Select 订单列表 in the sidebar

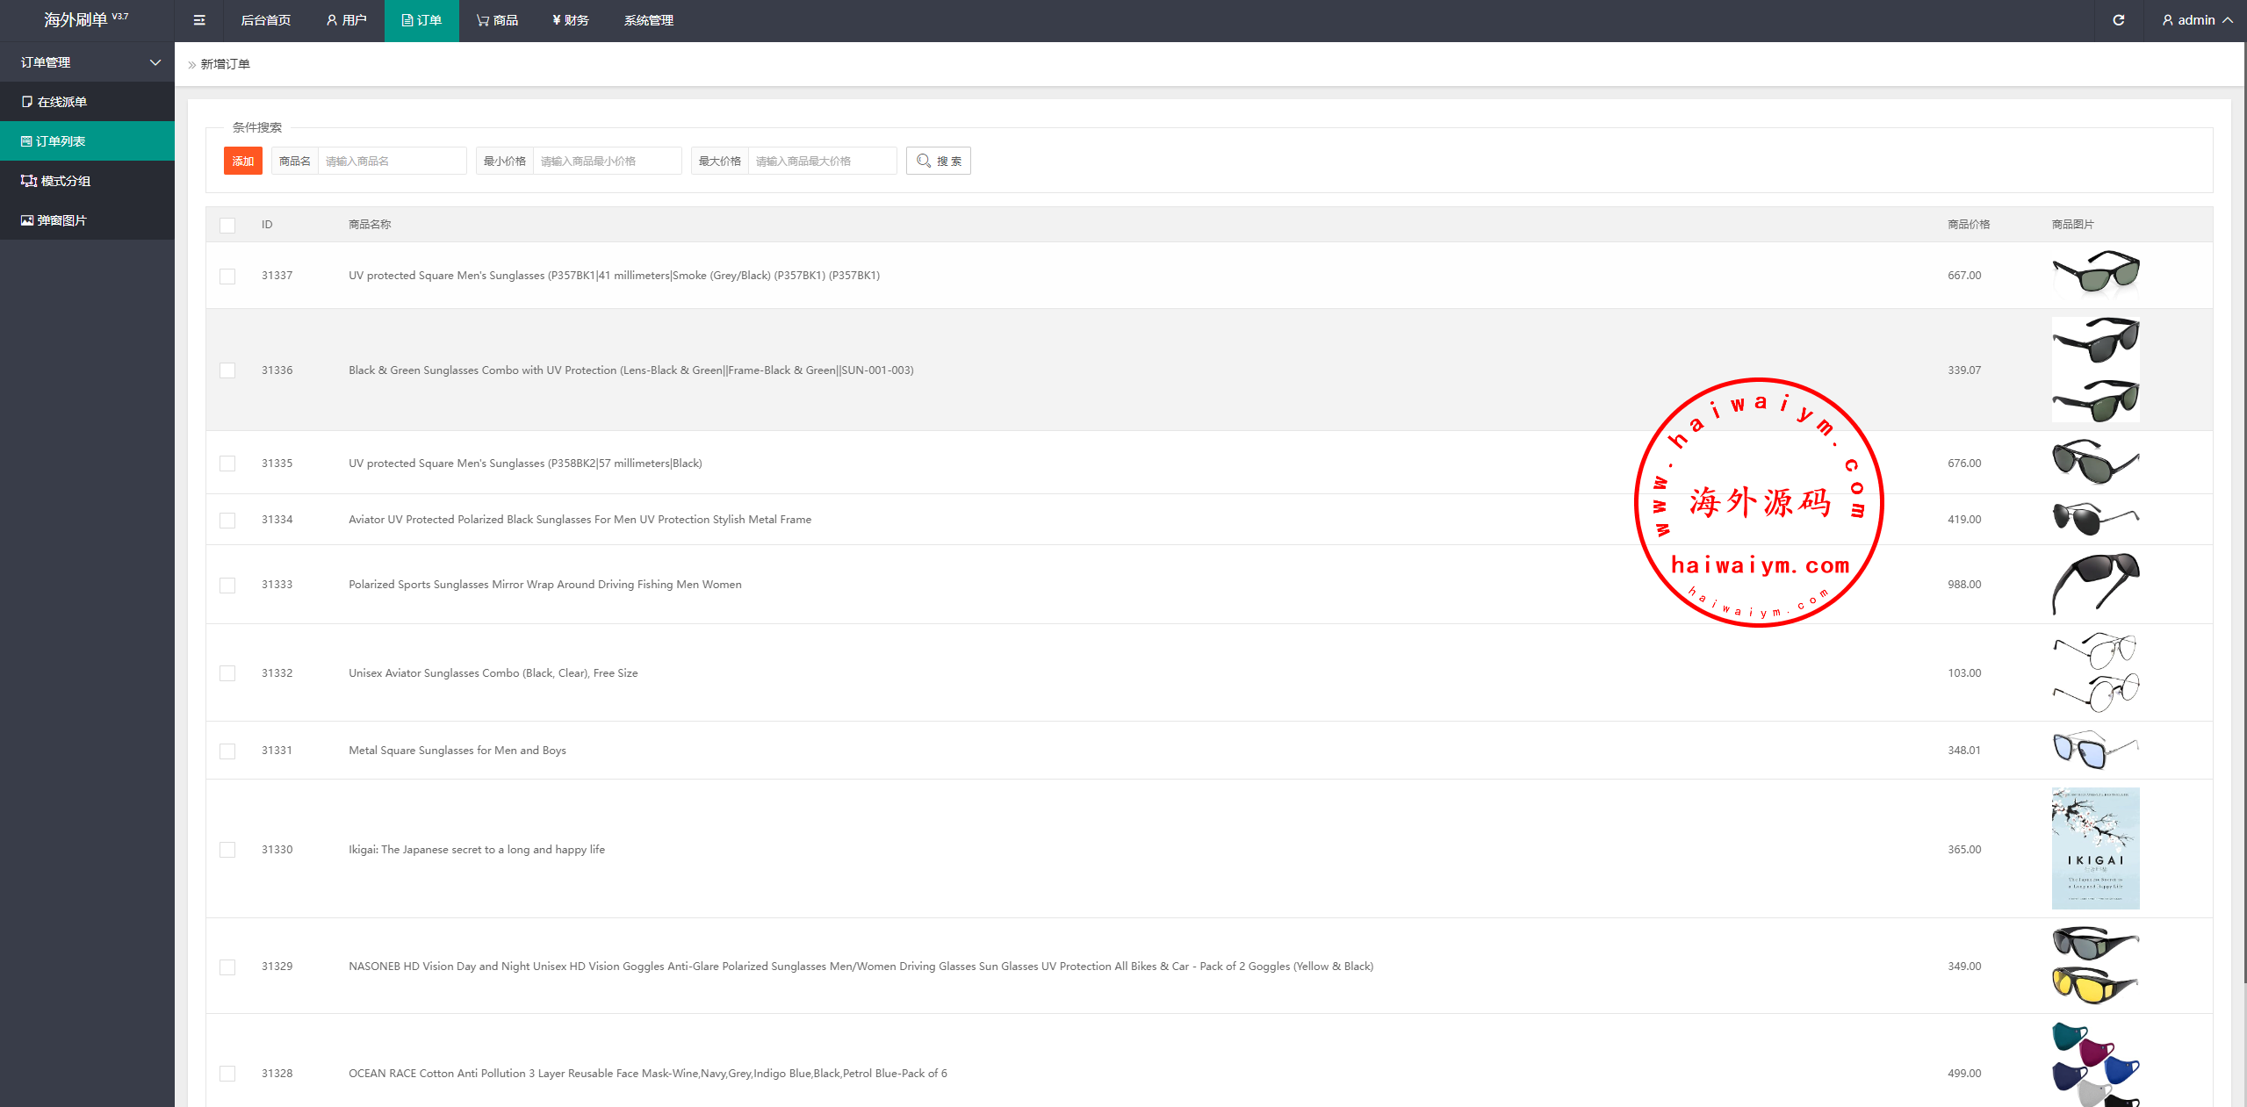coord(61,141)
